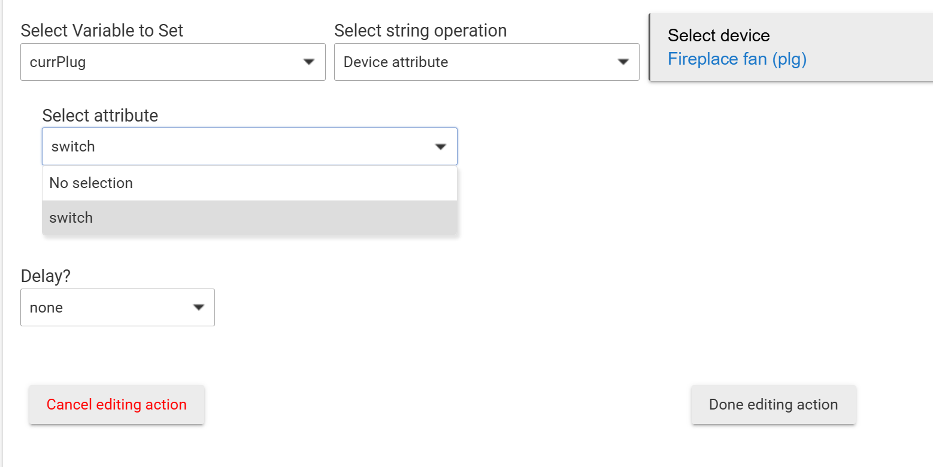Open the Fireplace fan (plg) device link
This screenshot has height=467, width=933.
coord(737,59)
